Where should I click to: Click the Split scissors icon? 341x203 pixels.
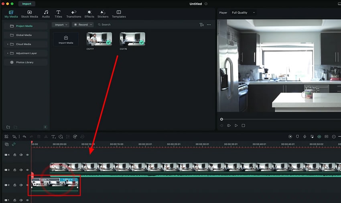click(46, 137)
